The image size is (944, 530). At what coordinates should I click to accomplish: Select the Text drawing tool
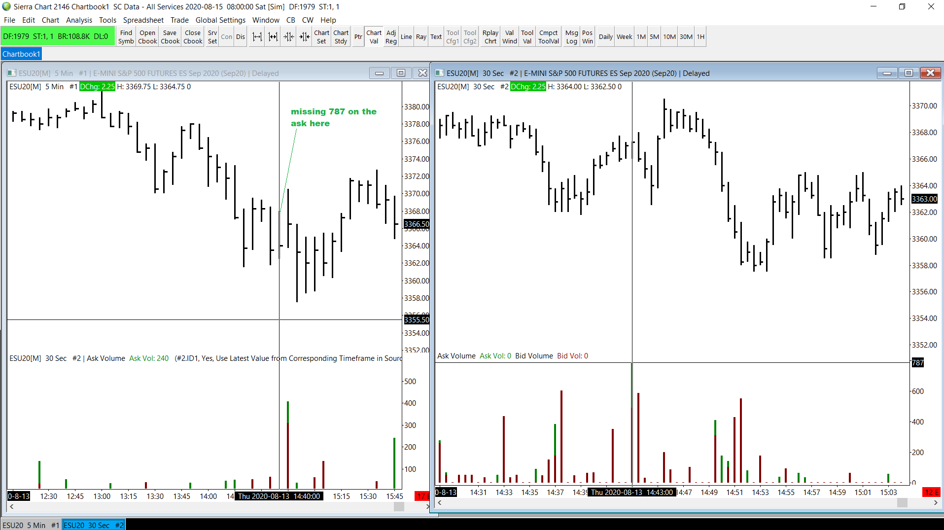[436, 37]
